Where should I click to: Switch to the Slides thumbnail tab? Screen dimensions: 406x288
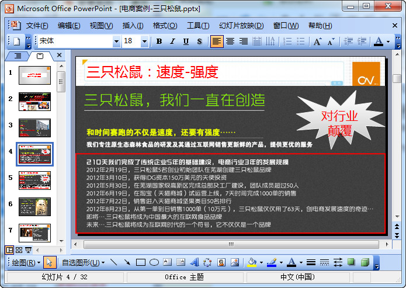[x=40, y=55]
